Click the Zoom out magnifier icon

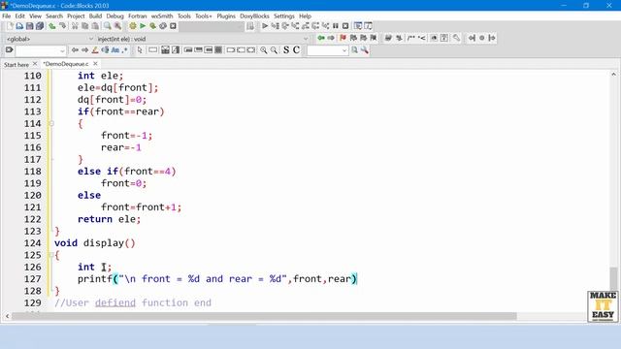[x=274, y=50]
